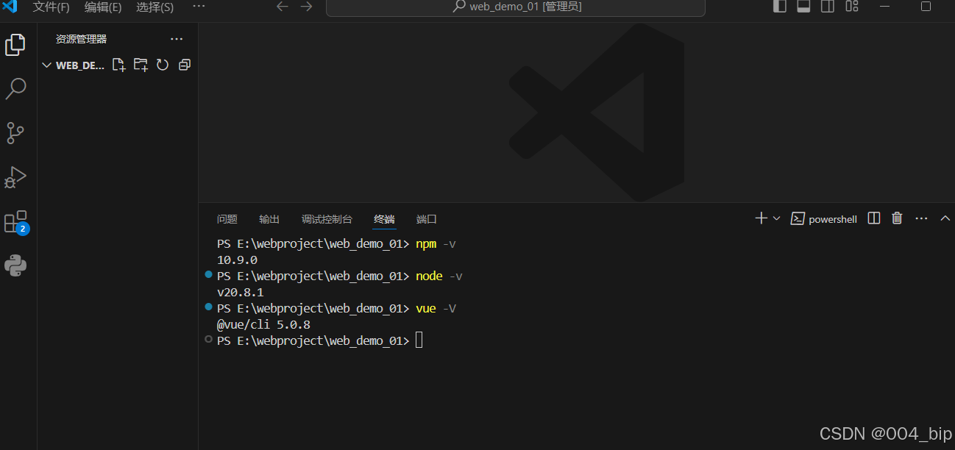Switch to the 输出 panel tab
Image resolution: width=955 pixels, height=450 pixels.
pyautogui.click(x=269, y=219)
